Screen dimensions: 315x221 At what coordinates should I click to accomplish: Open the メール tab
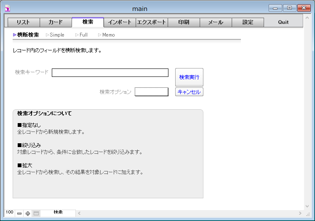(x=216, y=22)
